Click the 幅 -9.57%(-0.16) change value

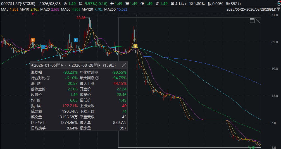click(93, 4)
